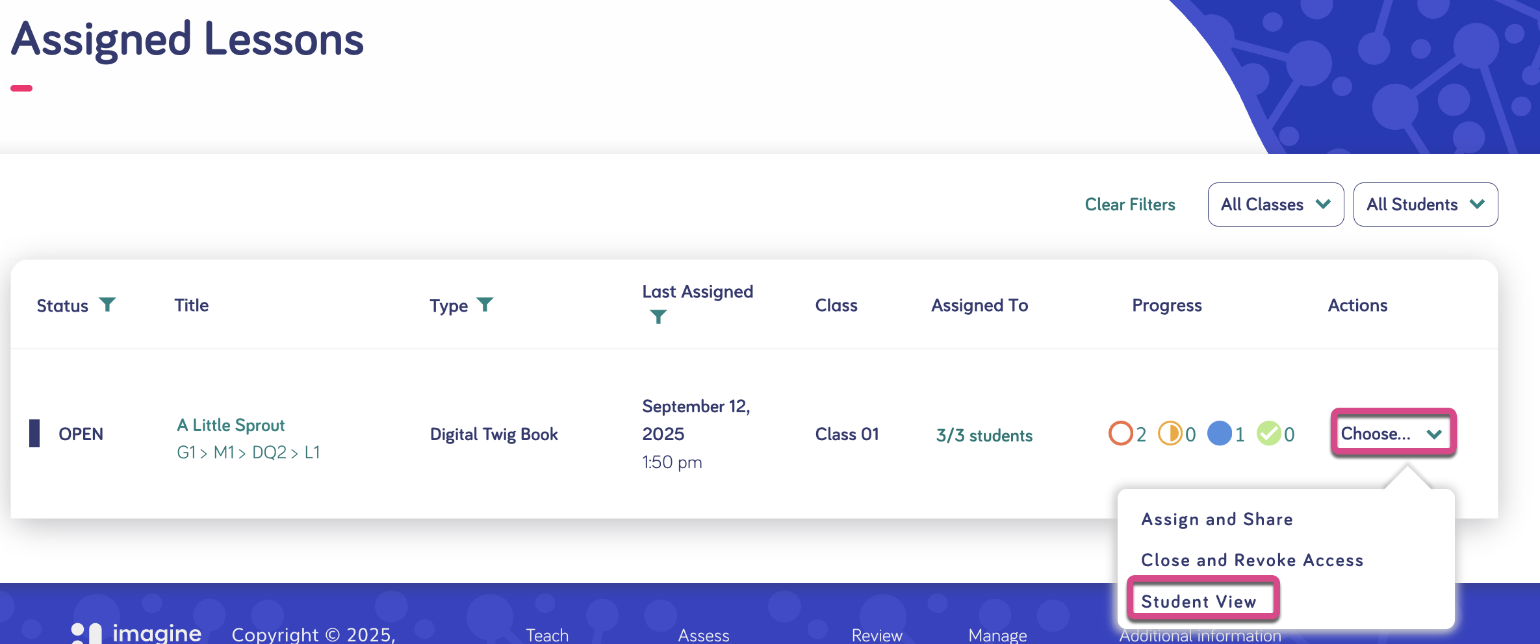Select Assign and Share from menu

[1217, 519]
